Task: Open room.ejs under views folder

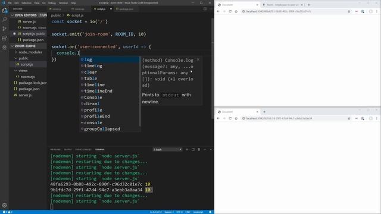Action: pos(28,77)
